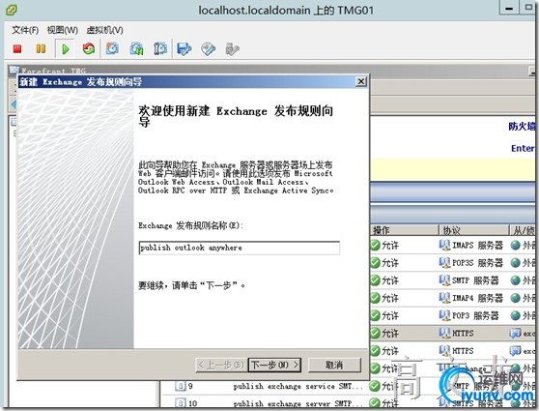Open the 文件(F) menu
539x411 pixels.
point(25,30)
